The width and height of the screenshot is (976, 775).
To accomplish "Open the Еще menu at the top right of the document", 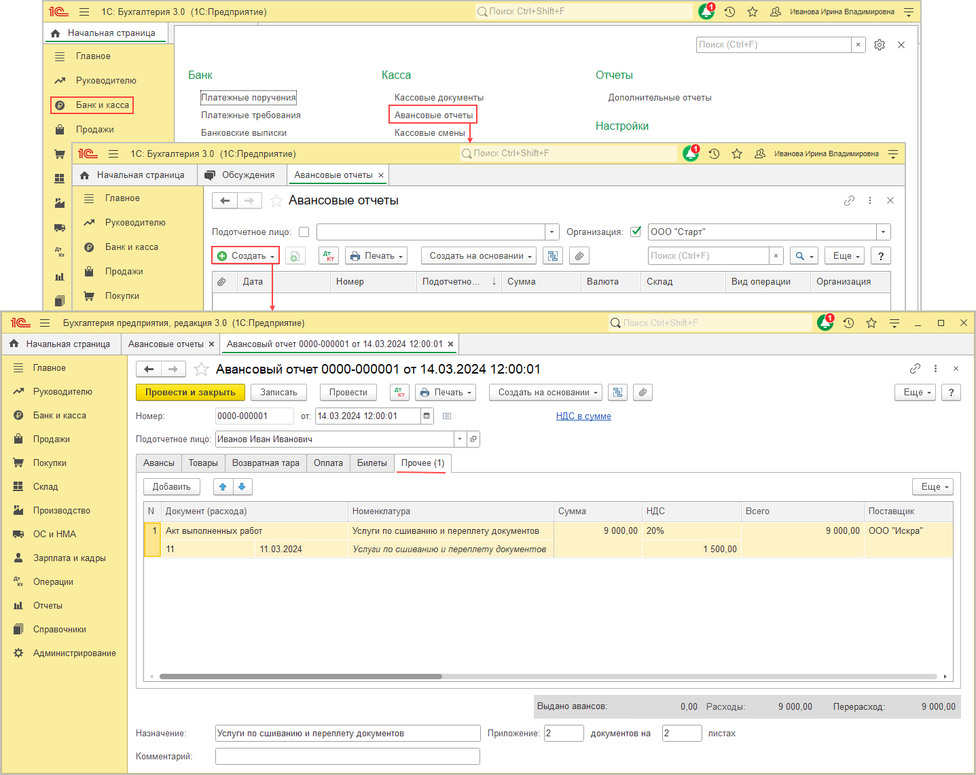I will click(916, 392).
